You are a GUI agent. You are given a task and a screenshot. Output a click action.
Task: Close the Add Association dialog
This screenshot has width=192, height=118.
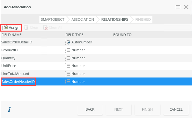[186, 7]
